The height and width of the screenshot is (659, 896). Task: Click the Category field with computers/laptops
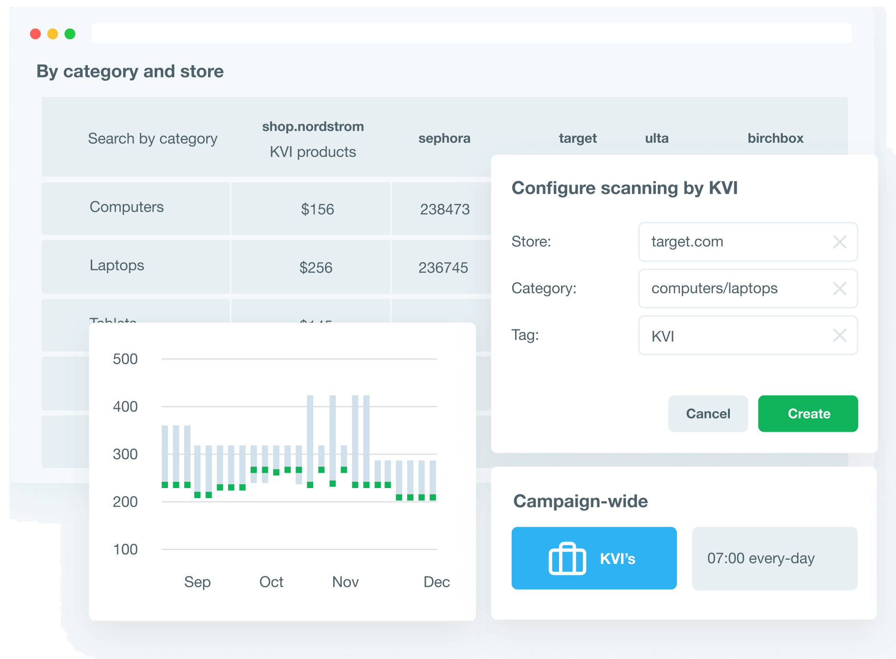point(735,288)
